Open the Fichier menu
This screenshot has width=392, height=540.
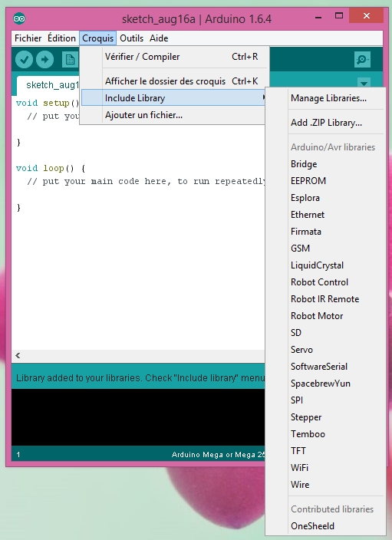28,38
